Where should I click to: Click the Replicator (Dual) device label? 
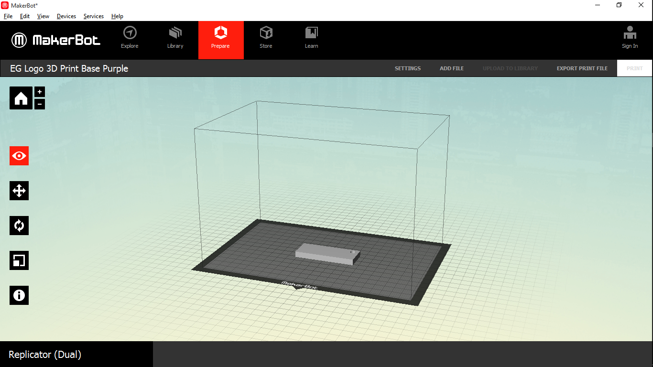[45, 355]
